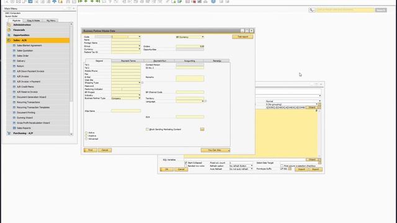Screen dimensions: 397x223
Task: Open Sales Reports menu entry
Action: [x=24, y=128]
